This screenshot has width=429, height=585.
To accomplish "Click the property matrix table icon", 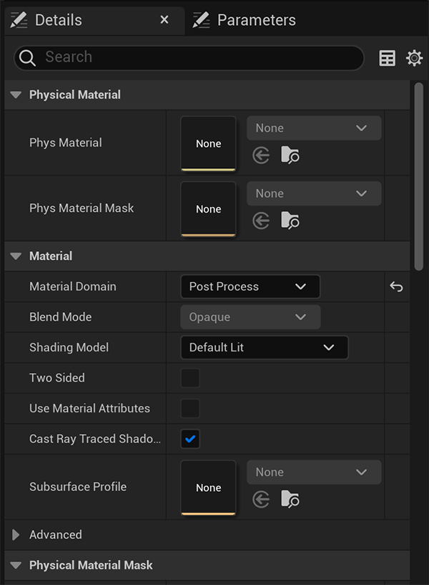I will click(x=387, y=59).
